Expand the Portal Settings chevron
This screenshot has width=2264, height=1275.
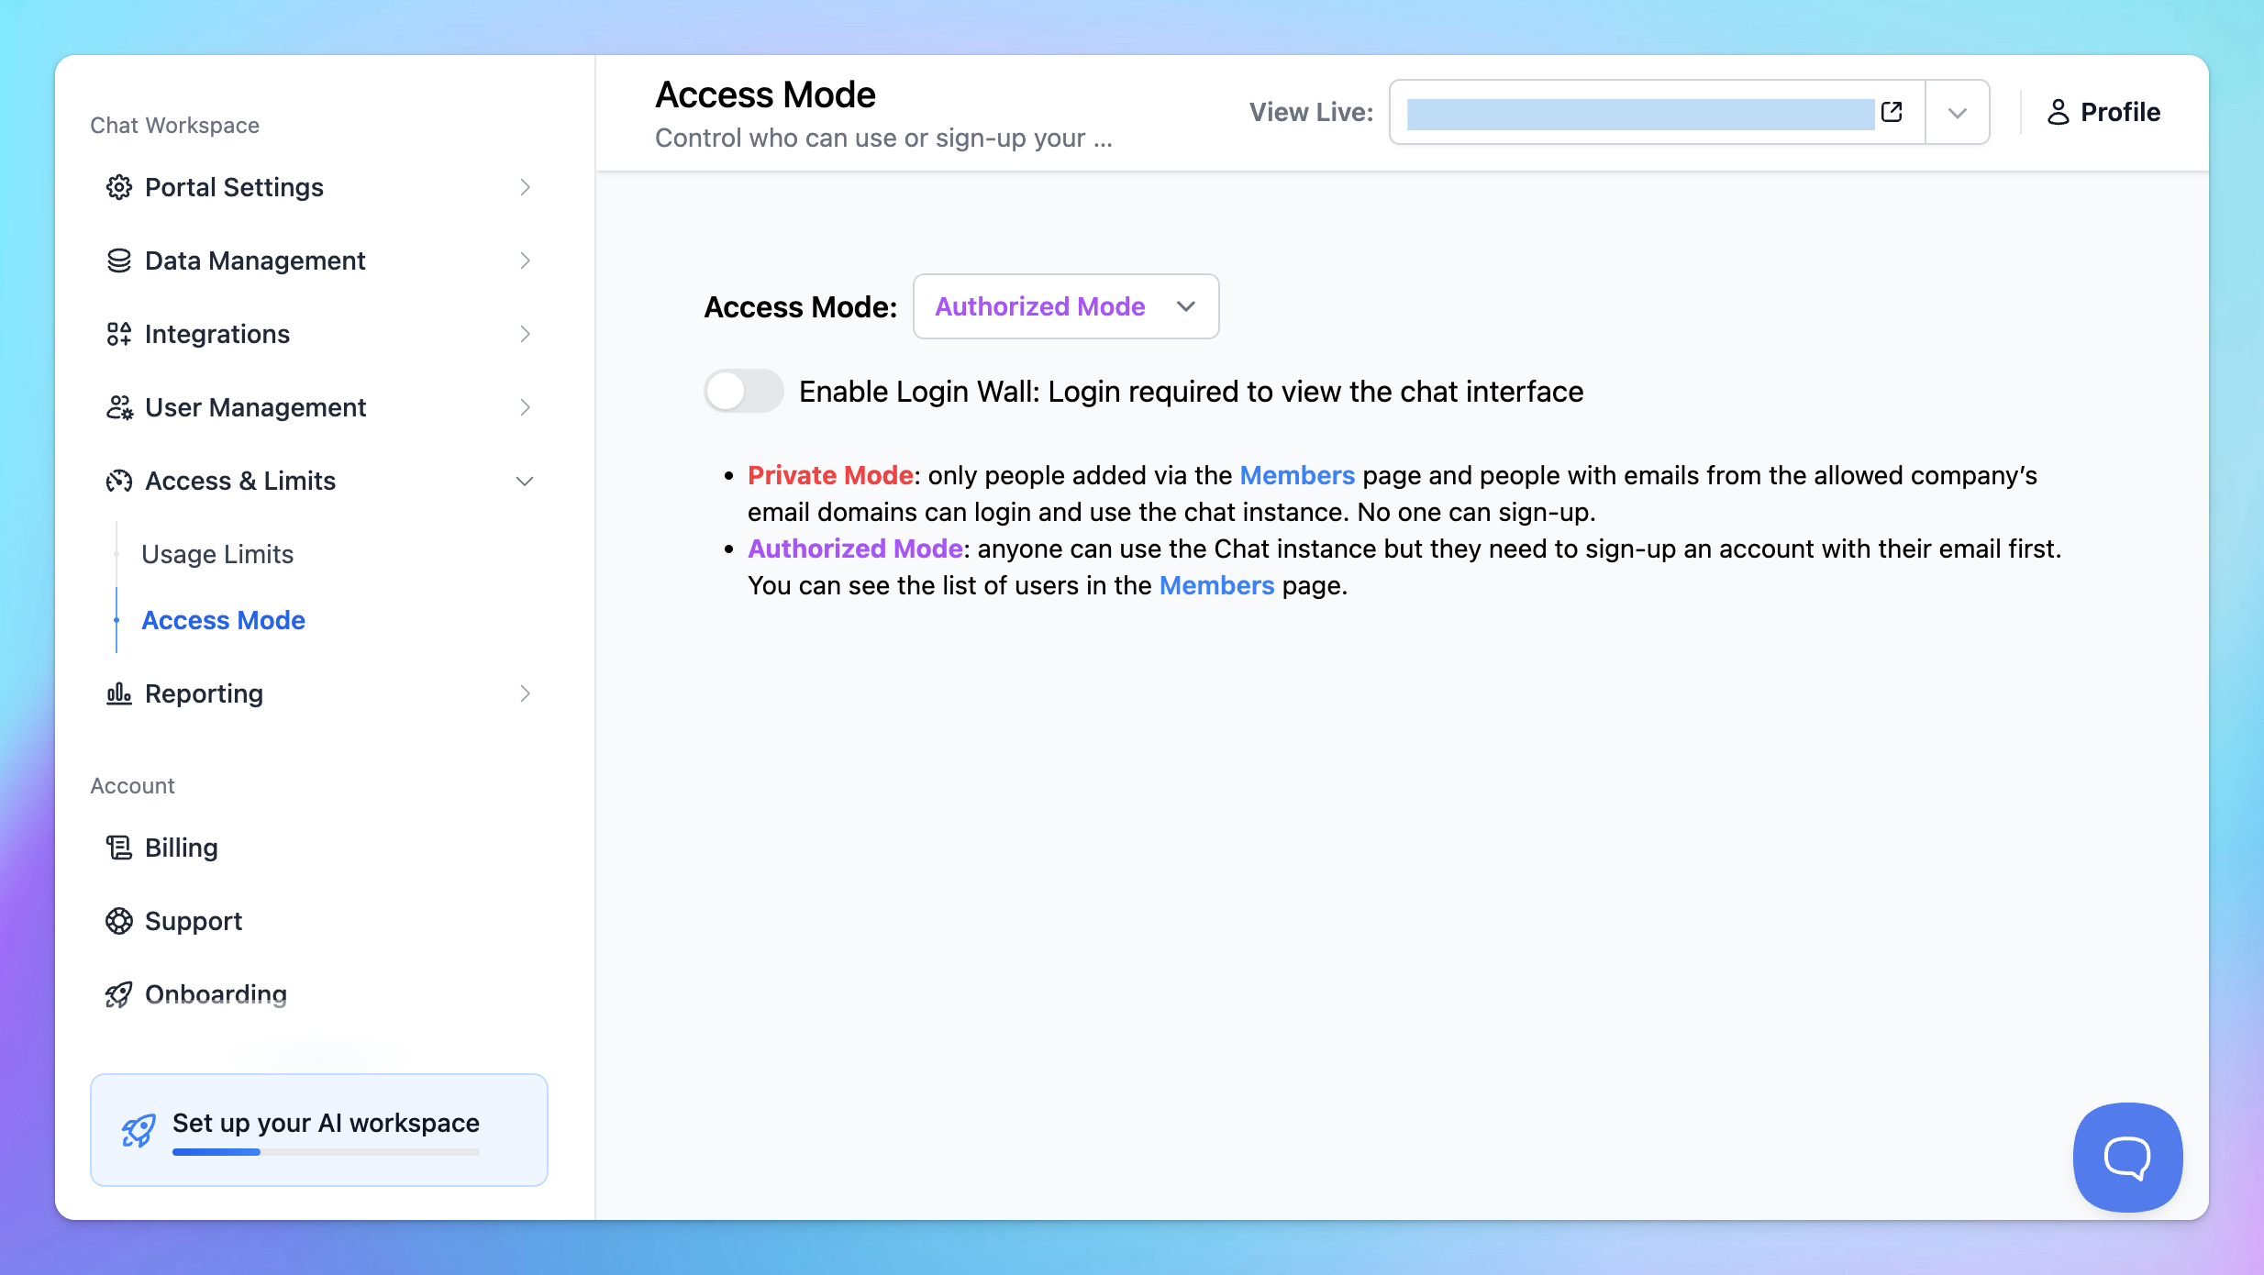[x=525, y=187]
